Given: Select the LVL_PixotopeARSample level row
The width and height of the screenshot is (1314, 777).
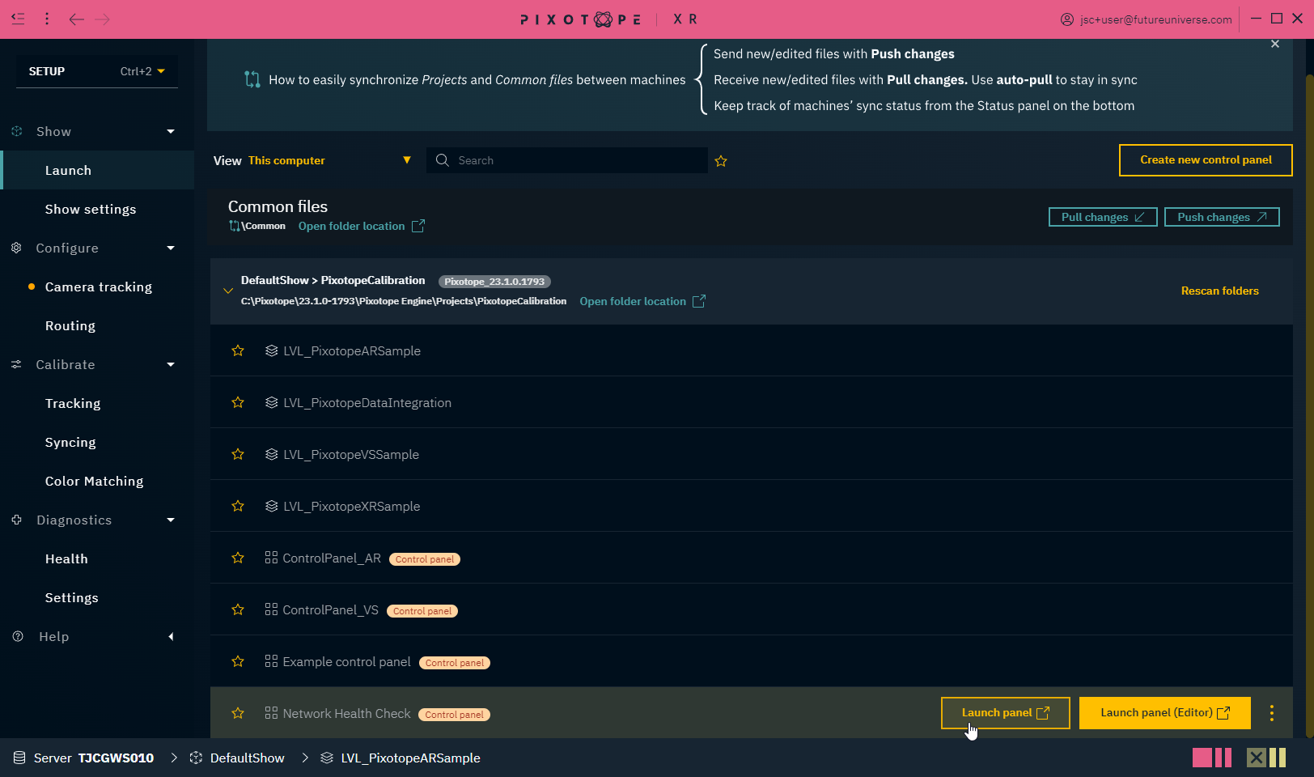Looking at the screenshot, I should pyautogui.click(x=752, y=350).
